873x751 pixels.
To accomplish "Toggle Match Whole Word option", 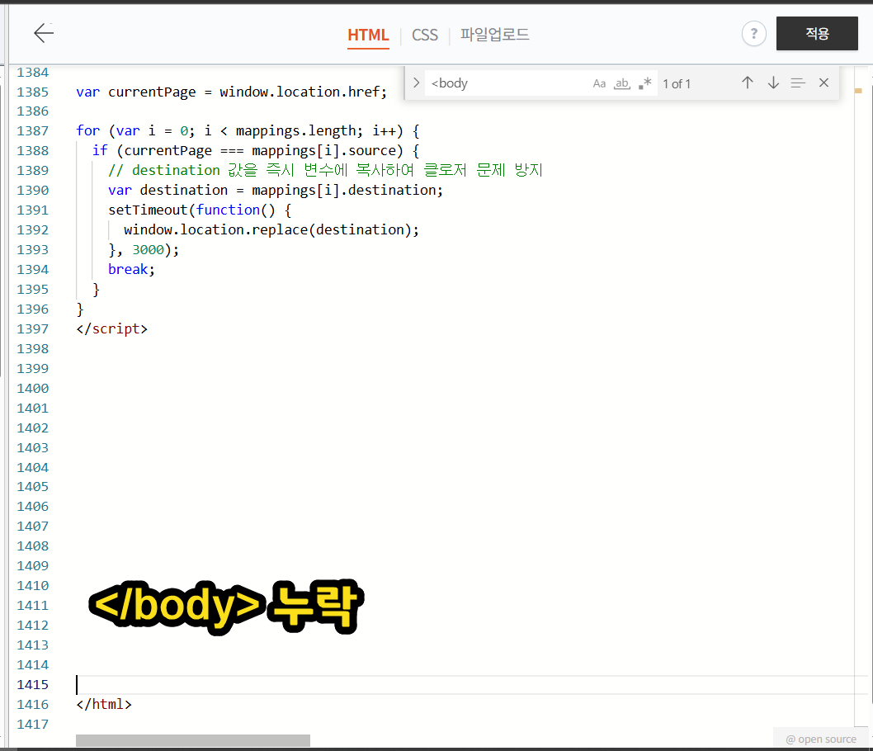I will coord(622,83).
